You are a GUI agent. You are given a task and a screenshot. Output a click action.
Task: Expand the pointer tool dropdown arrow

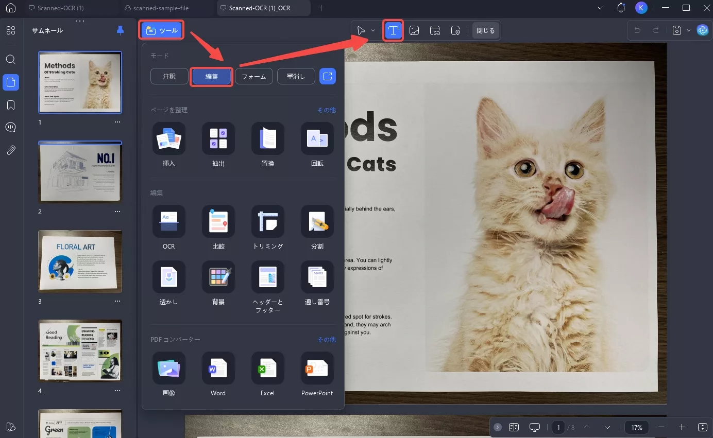pyautogui.click(x=373, y=31)
